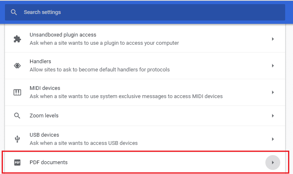Expand Zoom levels with the arrow
Image resolution: width=293 pixels, height=174 pixels.
click(273, 116)
